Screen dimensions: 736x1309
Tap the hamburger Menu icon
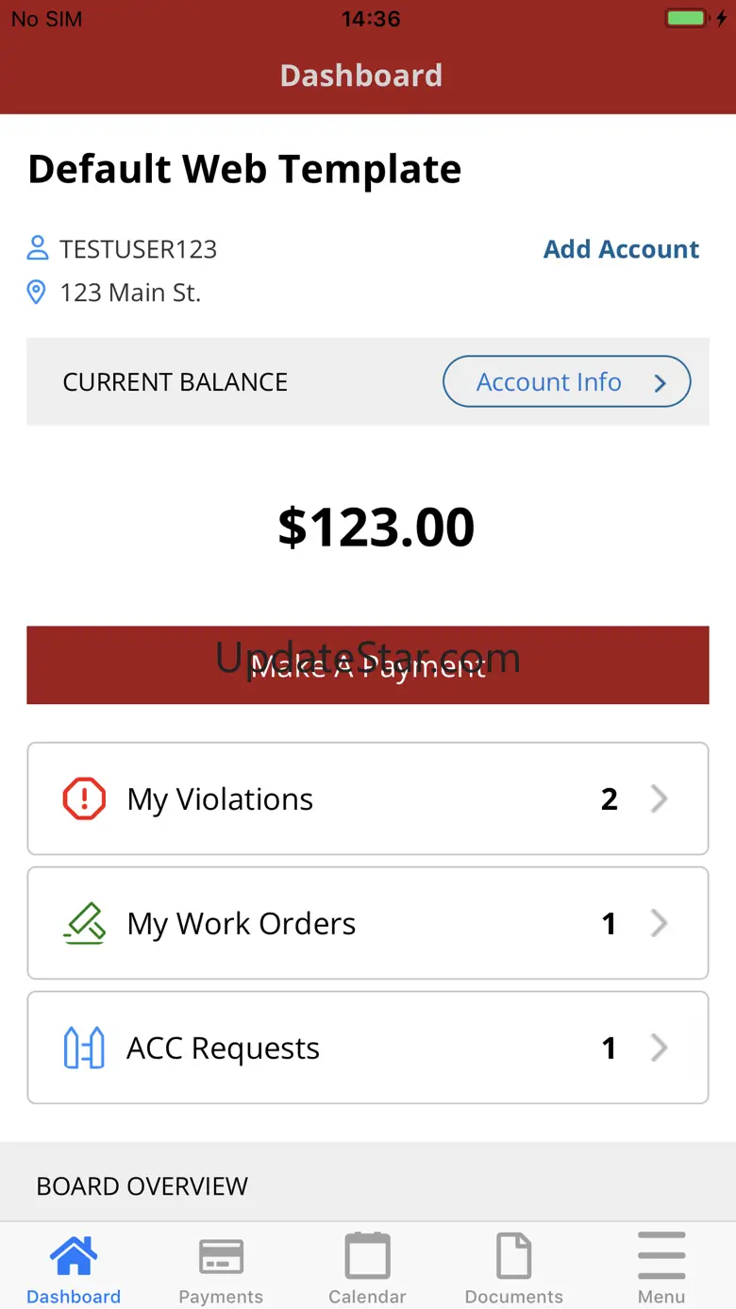[x=661, y=1256]
